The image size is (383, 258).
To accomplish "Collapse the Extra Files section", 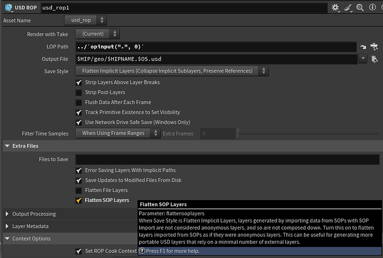I will 7,146.
